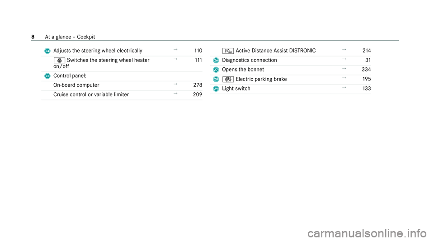434x241 pixels.
Task: Click the number 27 circle marker
Action: pos(216,70)
